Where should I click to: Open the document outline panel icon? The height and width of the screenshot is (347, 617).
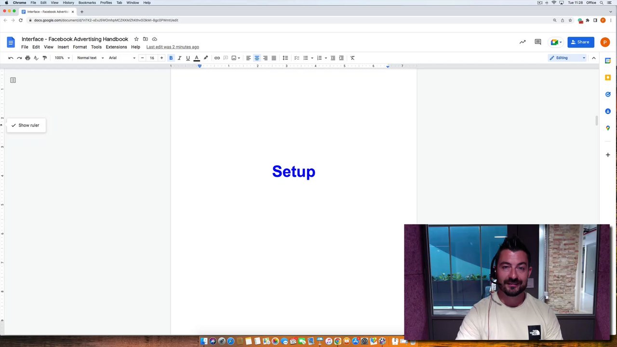tap(13, 80)
